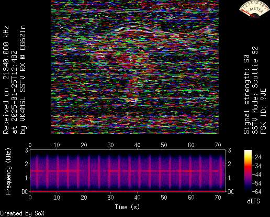This screenshot has width=270, height=217.
Task: Click the 'Received on 21340.000 kHz' label
Action: point(6,80)
